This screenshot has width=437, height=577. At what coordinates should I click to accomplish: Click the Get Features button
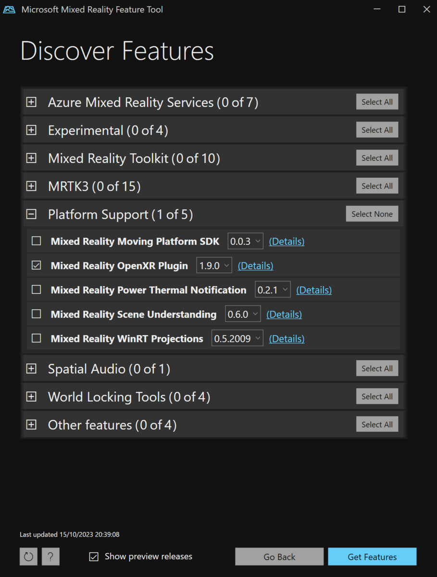click(372, 557)
